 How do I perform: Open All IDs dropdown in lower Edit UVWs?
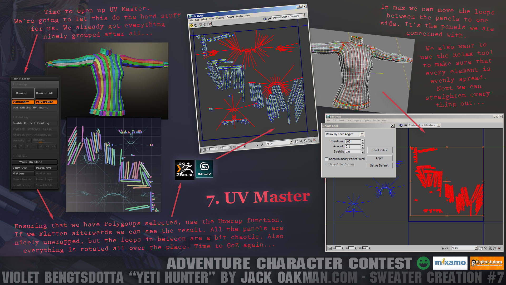pos(476,248)
